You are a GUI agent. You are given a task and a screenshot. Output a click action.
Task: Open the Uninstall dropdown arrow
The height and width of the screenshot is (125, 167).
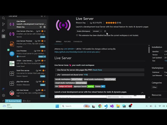(x=101, y=31)
